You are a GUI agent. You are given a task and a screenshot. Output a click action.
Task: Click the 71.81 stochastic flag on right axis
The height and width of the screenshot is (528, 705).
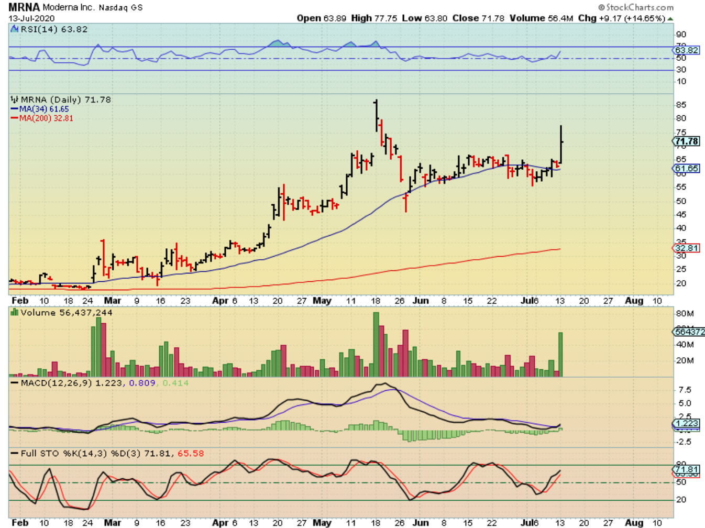pyautogui.click(x=687, y=470)
